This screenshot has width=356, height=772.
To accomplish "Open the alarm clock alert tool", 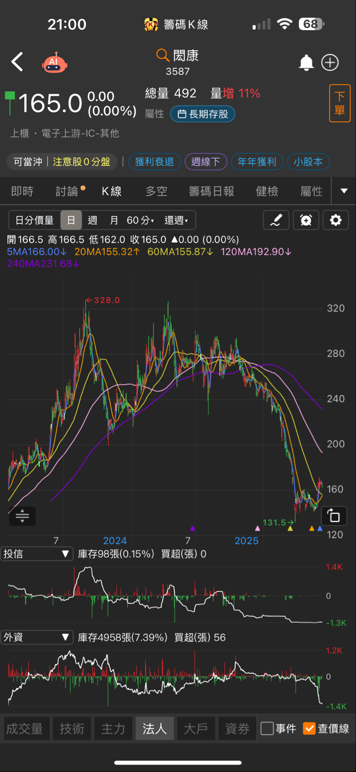I will [x=306, y=220].
